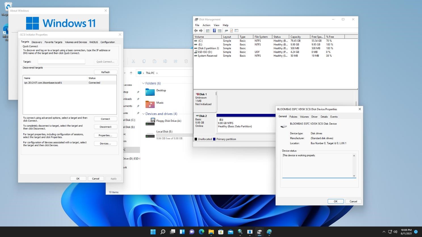
Task: Click the Paste icon in File Explorer toolbar
Action: coord(154,61)
